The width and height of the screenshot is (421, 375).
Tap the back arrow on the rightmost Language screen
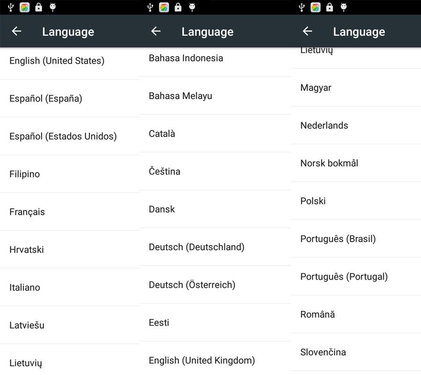[x=307, y=31]
